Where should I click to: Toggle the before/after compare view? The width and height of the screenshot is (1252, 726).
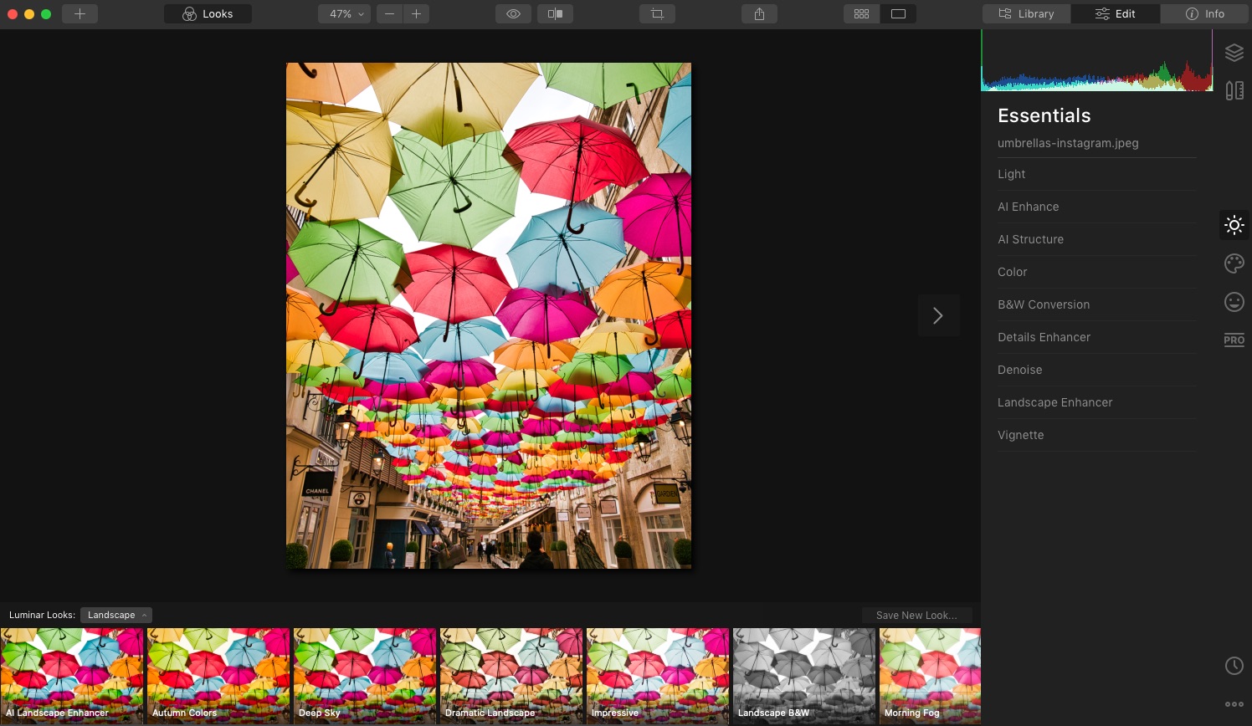click(x=555, y=14)
